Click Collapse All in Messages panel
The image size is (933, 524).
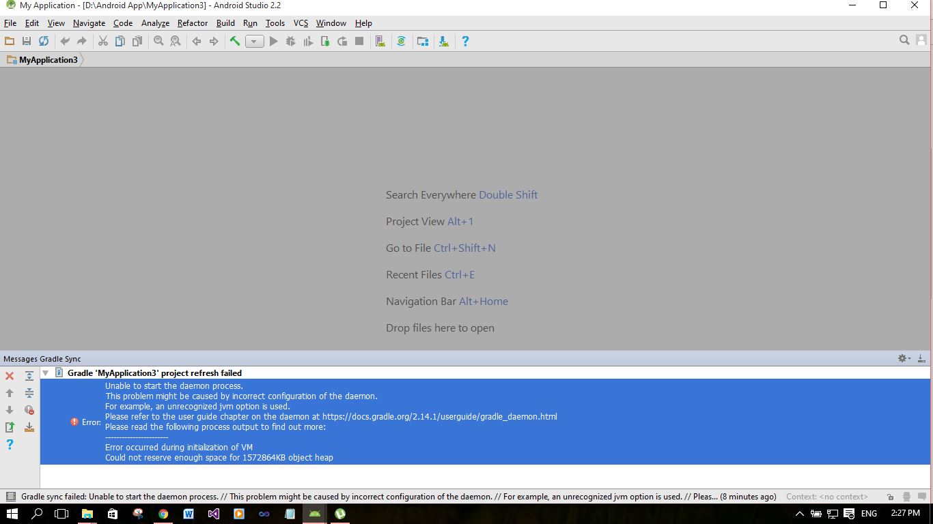click(29, 393)
